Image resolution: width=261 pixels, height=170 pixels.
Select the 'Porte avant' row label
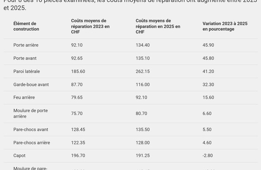tap(25, 58)
